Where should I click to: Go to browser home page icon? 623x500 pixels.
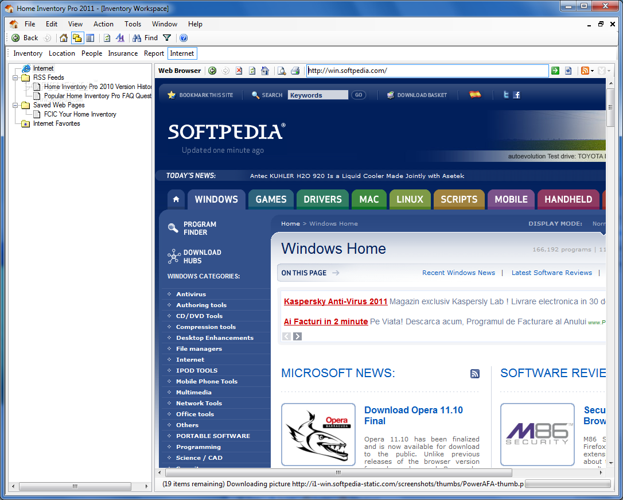coord(265,71)
